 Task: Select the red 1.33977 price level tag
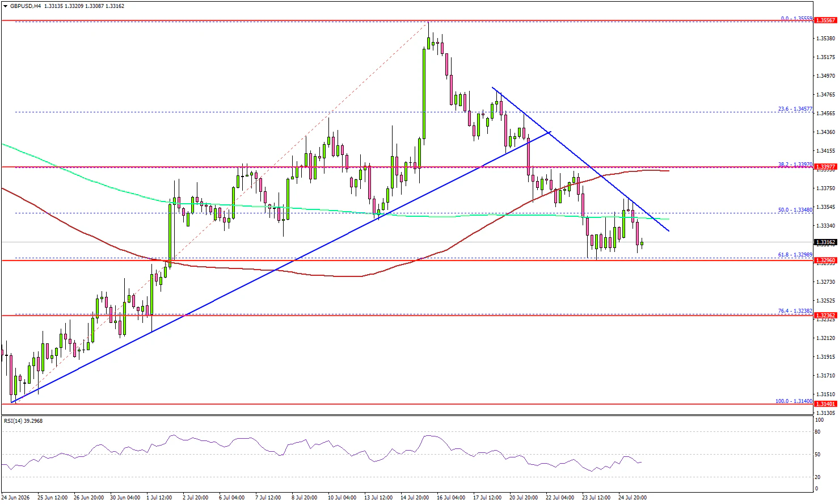(x=825, y=167)
